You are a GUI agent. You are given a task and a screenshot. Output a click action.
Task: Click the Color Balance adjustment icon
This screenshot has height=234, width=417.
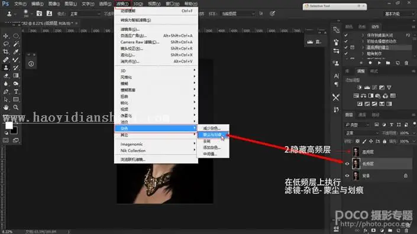coord(364,96)
